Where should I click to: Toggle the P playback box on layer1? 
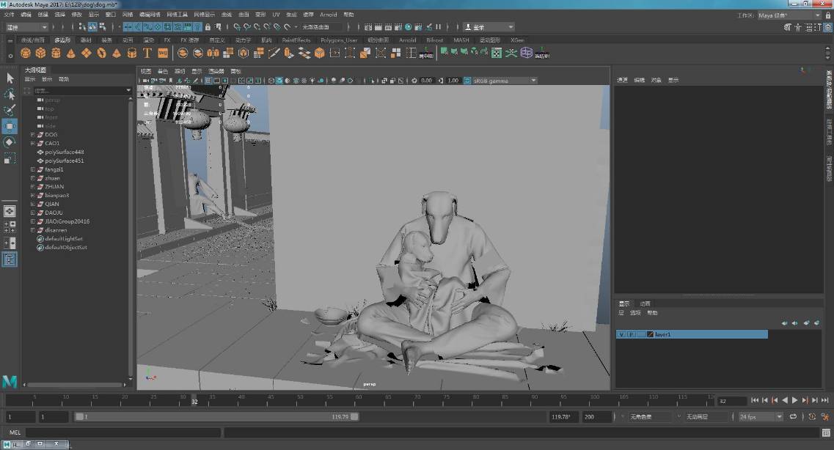click(631, 334)
